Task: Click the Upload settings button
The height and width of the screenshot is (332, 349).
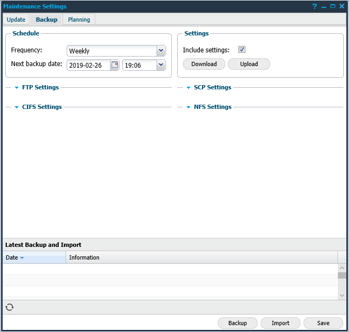Action: tap(249, 64)
